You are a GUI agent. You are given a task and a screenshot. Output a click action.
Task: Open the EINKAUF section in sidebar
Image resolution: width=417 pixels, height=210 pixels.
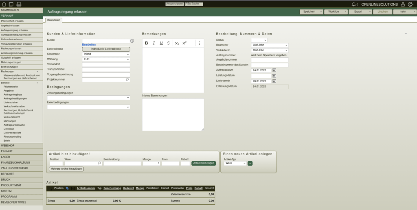click(x=21, y=151)
